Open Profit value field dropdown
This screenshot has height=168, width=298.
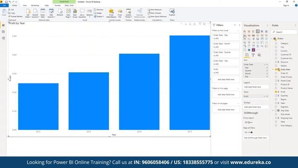[x=264, y=97]
